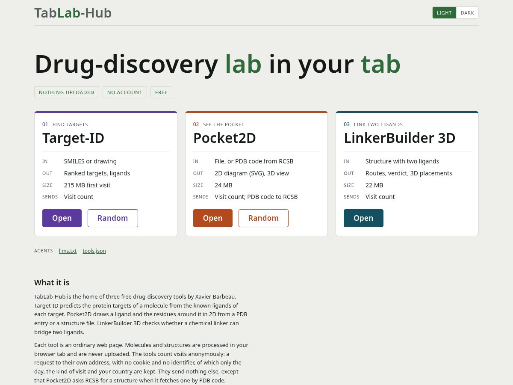Click the '03 LINK TWO LIGANDS' label

pos(373,124)
